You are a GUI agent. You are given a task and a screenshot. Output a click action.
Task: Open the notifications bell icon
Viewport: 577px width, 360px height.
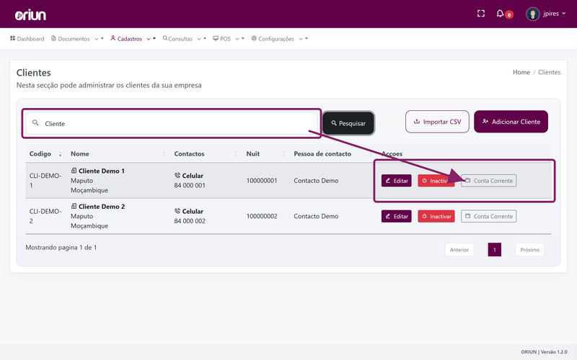point(500,14)
